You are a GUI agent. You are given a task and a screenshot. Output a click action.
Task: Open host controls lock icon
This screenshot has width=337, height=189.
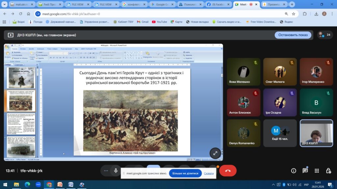[328, 171]
